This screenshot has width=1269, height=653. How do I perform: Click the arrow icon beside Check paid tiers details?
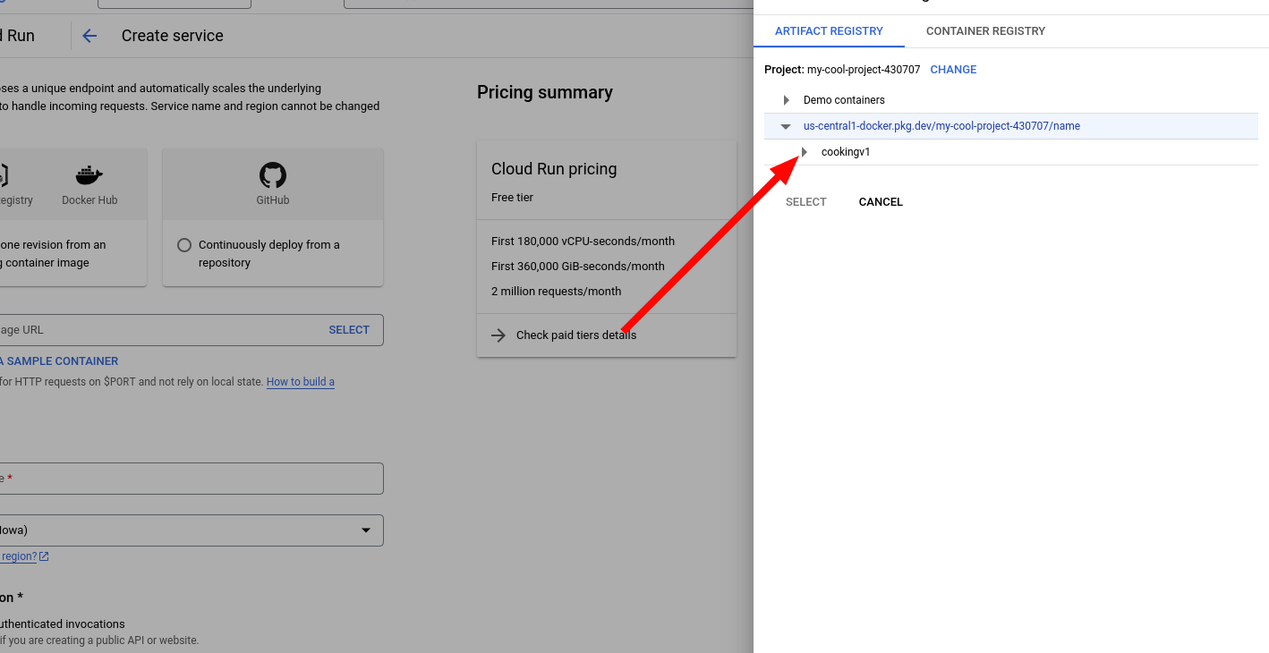498,335
